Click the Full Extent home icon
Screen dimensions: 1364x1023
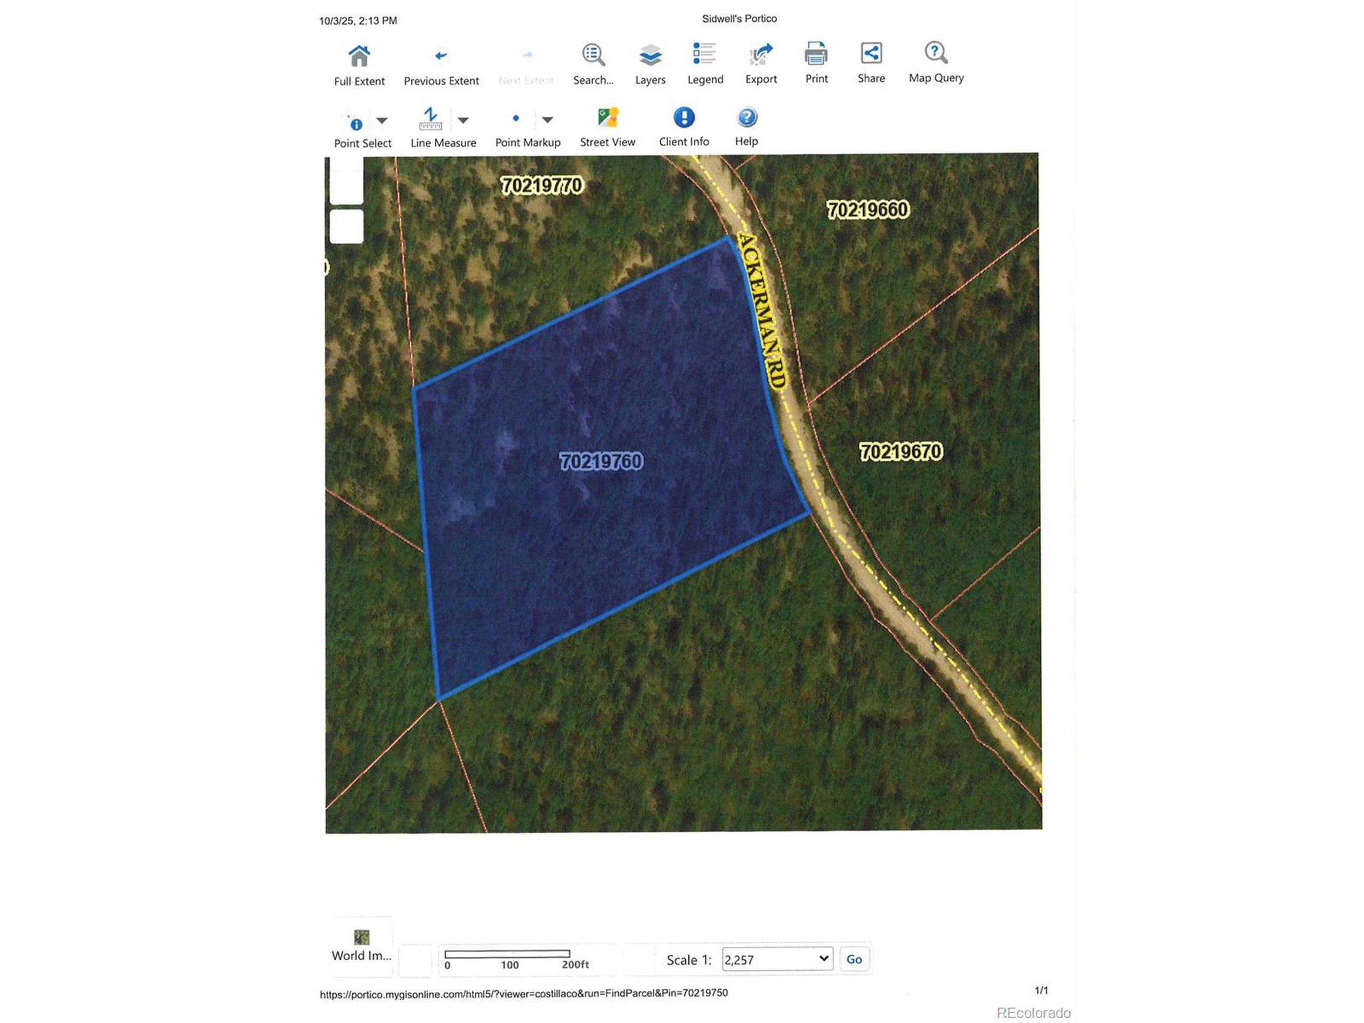coord(359,56)
